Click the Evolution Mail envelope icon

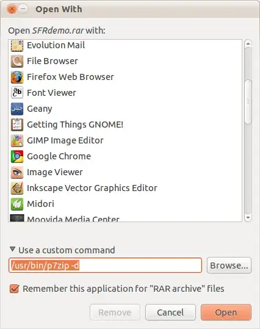point(17,46)
